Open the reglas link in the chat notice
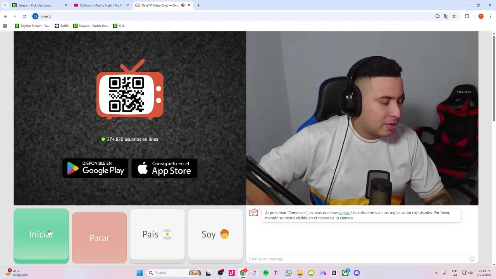The width and height of the screenshot is (496, 279). pyautogui.click(x=344, y=213)
